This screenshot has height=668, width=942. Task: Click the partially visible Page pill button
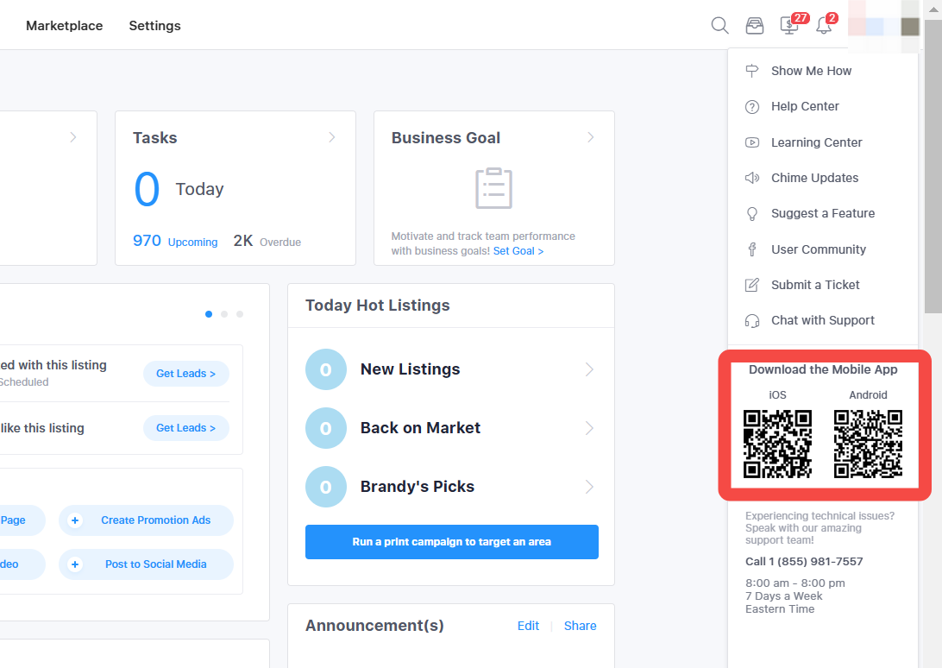tap(22, 520)
